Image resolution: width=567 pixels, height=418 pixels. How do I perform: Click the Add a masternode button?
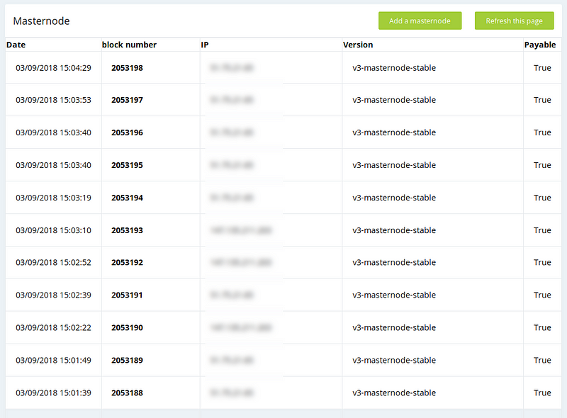pyautogui.click(x=420, y=21)
